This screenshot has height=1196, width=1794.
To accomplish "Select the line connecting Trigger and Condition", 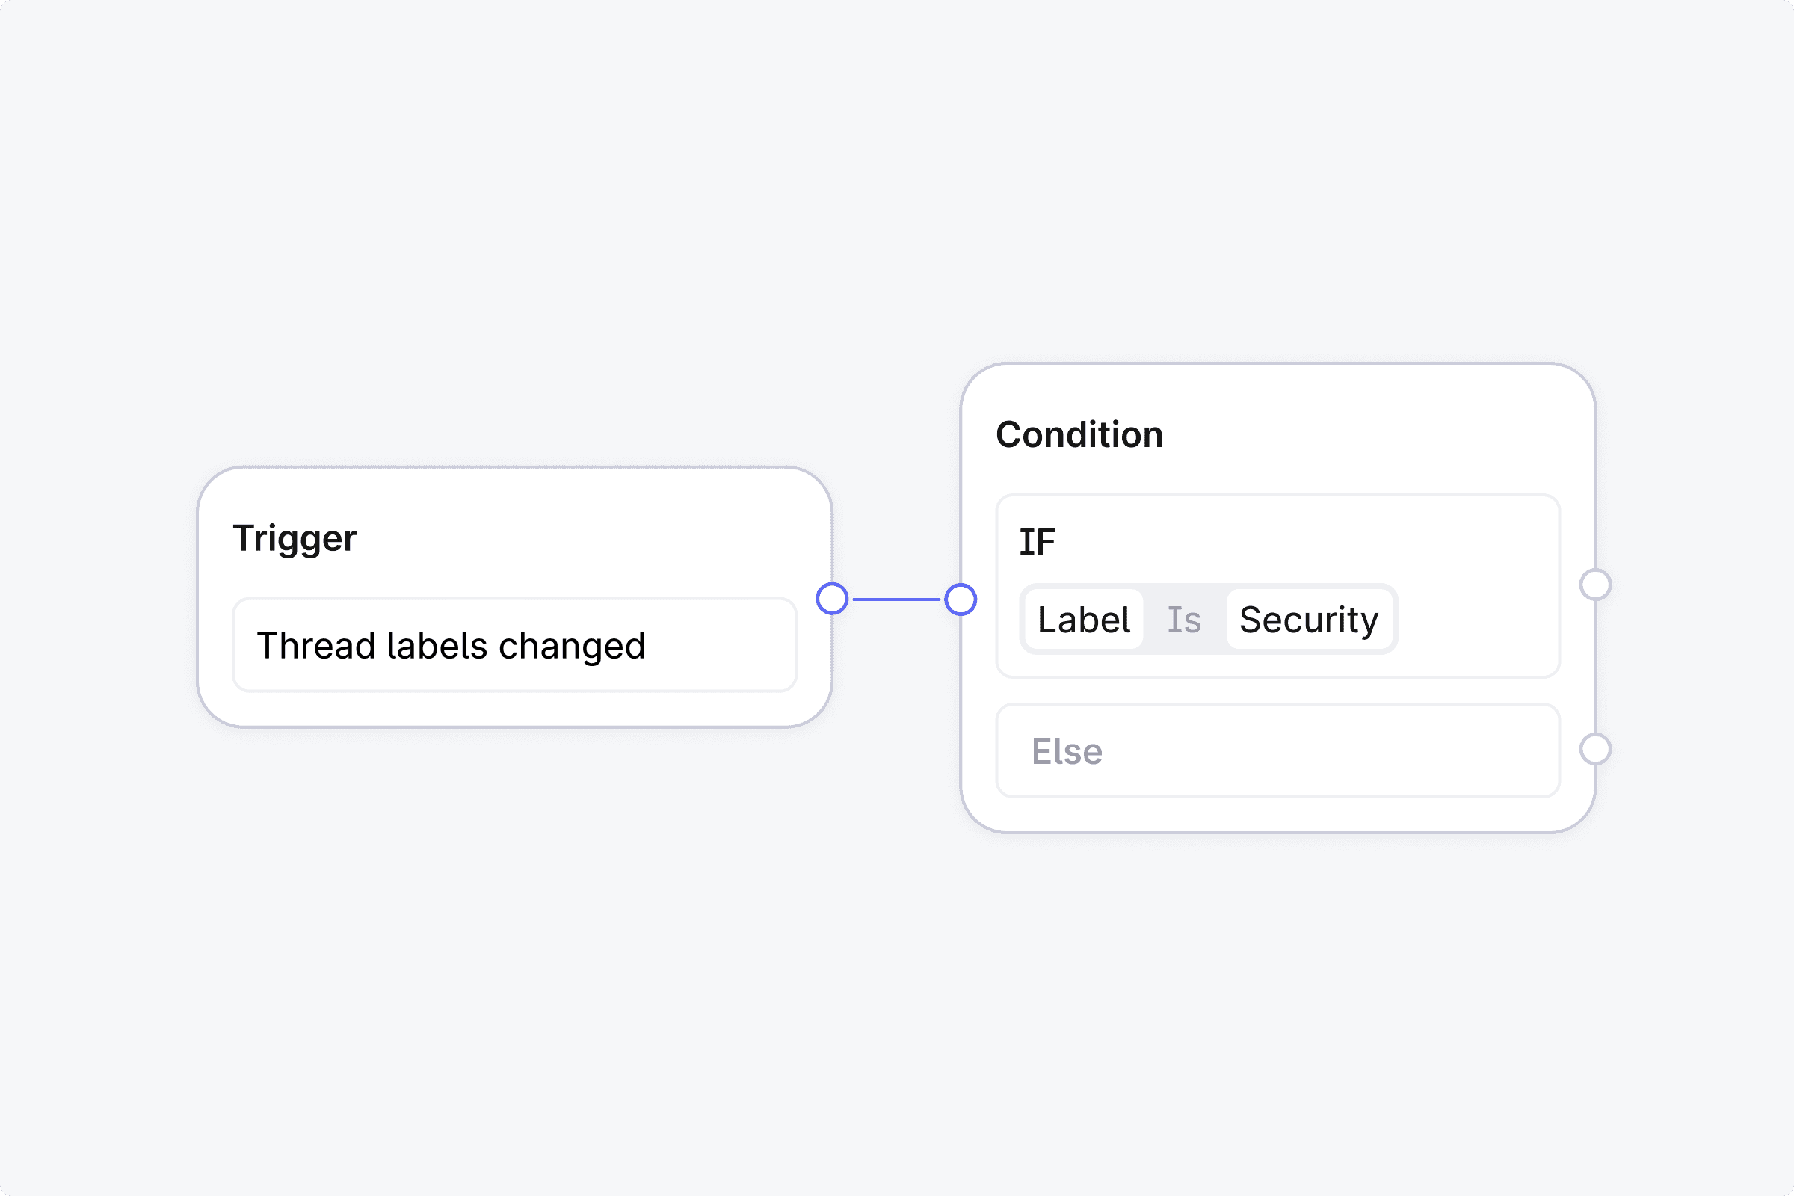I will pos(896,599).
